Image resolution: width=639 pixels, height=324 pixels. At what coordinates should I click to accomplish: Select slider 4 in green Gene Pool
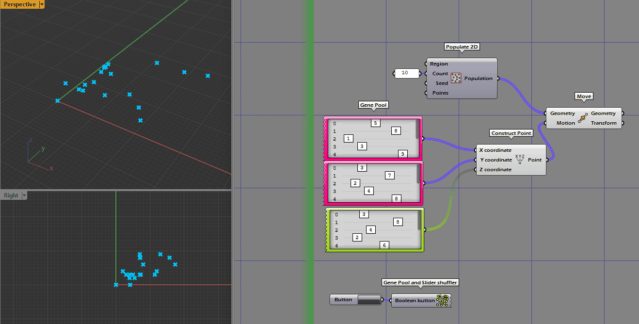(371, 230)
